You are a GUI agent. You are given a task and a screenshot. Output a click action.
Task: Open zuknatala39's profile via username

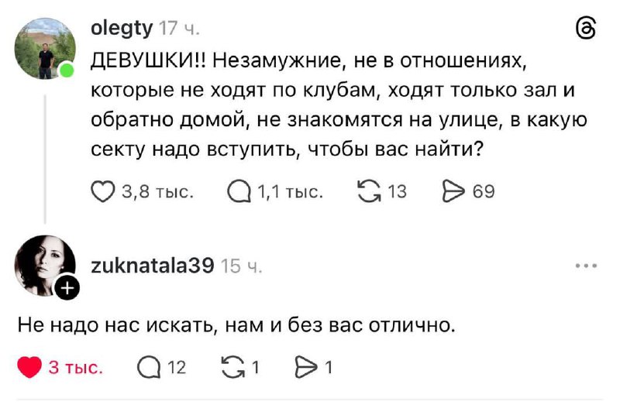pyautogui.click(x=153, y=266)
